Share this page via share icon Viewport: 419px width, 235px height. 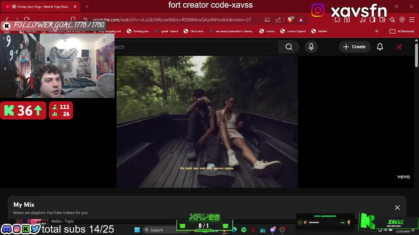pos(278,20)
